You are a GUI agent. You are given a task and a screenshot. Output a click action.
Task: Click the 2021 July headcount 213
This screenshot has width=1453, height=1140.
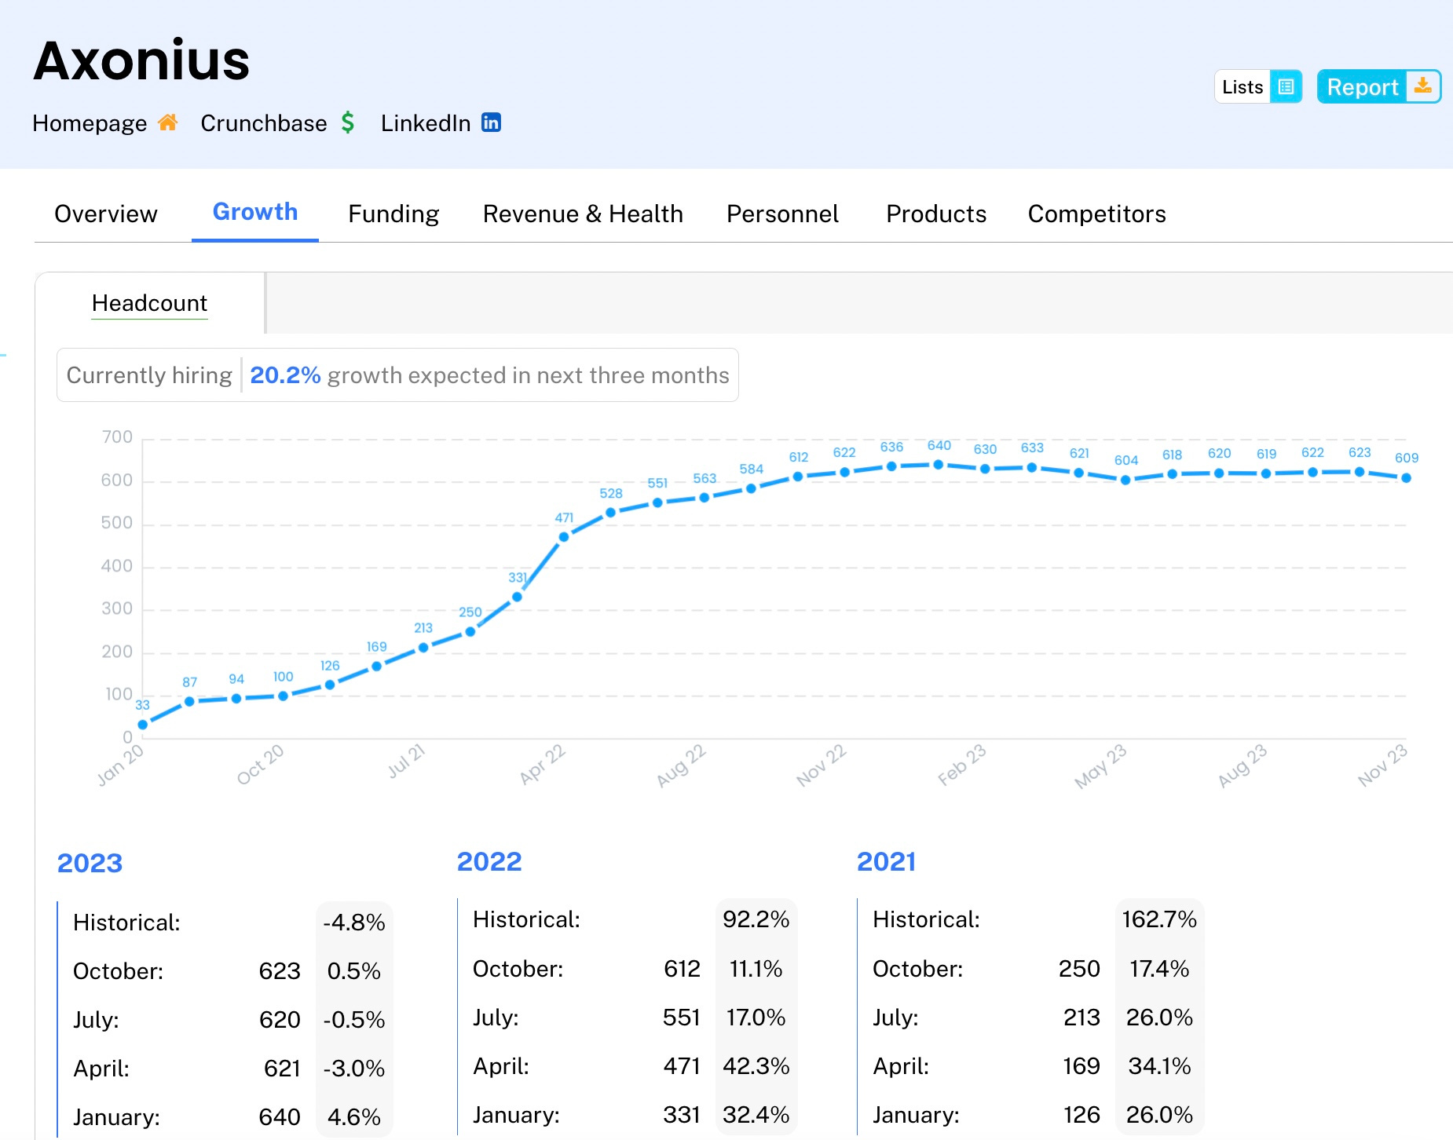pos(1082,1018)
